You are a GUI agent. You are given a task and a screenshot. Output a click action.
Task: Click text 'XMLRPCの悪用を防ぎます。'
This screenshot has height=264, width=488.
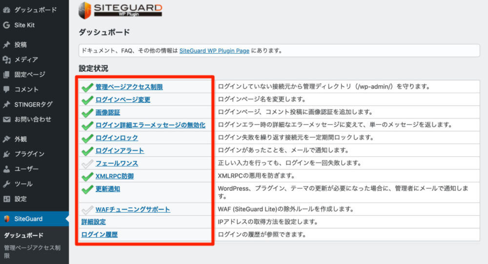[x=256, y=176]
